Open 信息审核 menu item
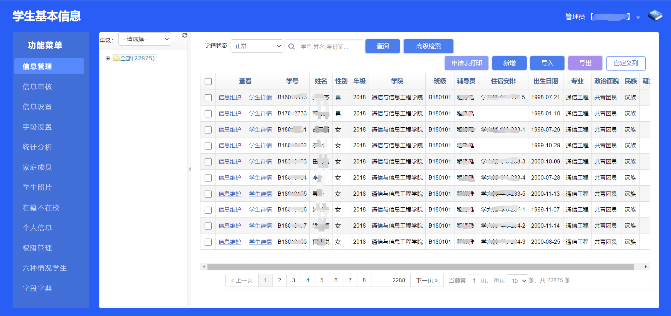 click(x=37, y=87)
